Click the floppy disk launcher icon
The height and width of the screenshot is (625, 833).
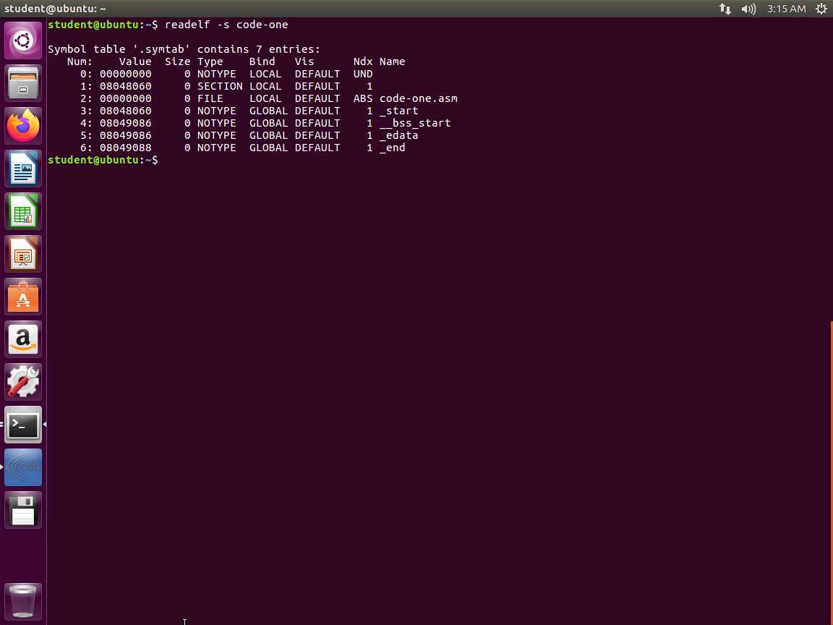pos(23,510)
